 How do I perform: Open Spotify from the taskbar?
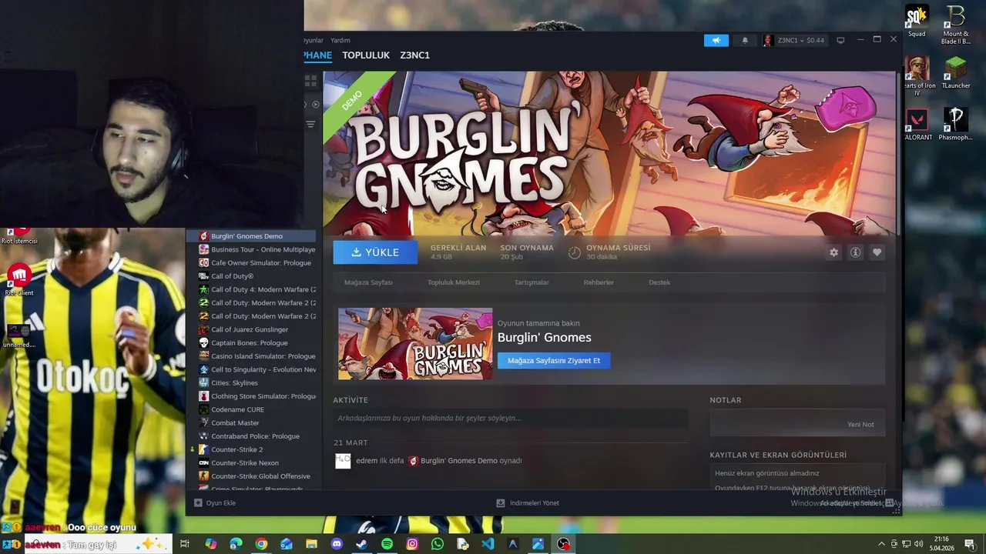click(387, 544)
